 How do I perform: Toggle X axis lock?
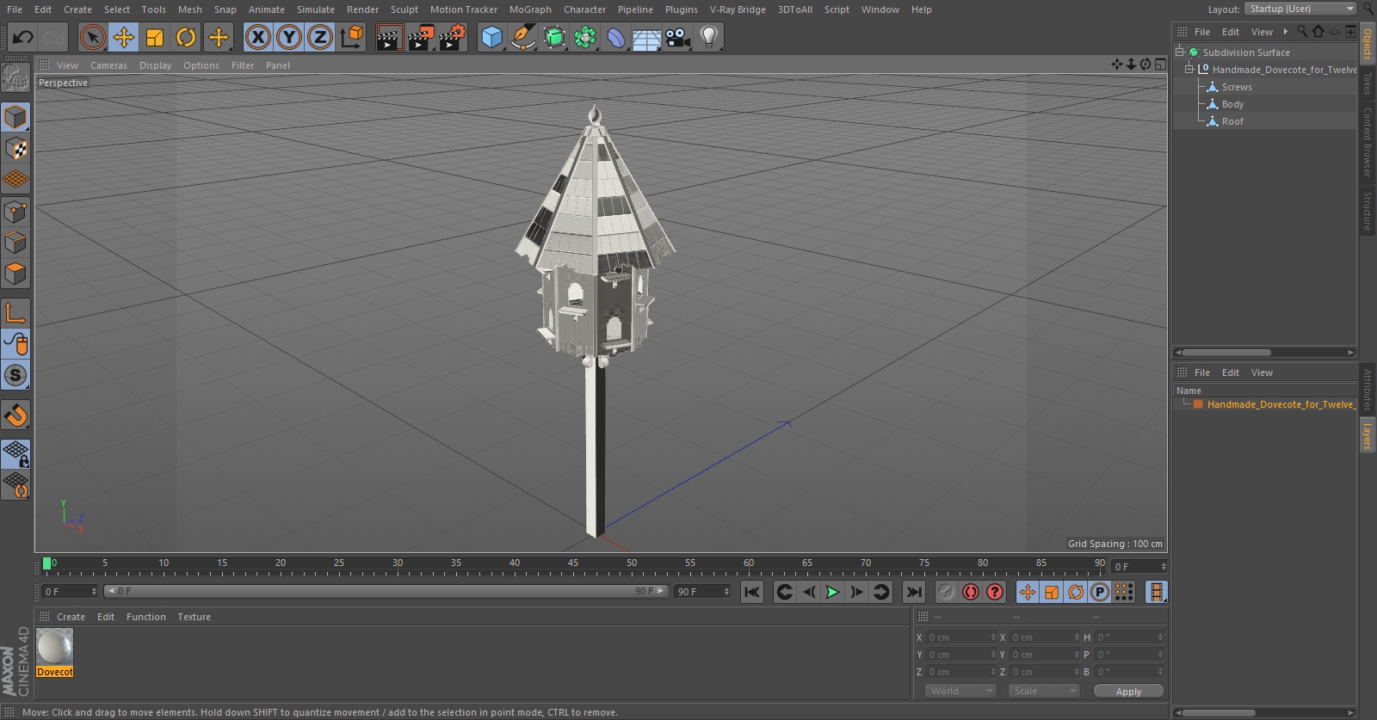[257, 37]
